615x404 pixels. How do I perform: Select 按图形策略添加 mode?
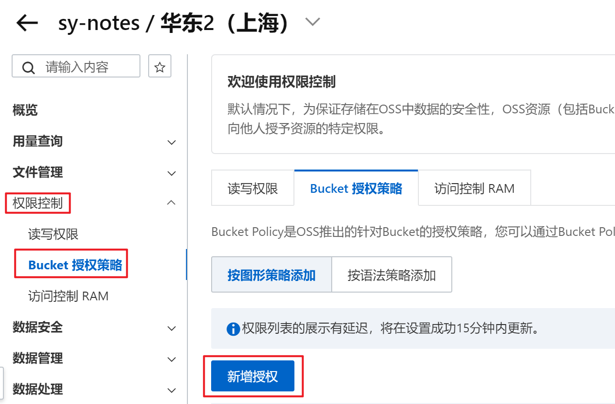tap(272, 276)
